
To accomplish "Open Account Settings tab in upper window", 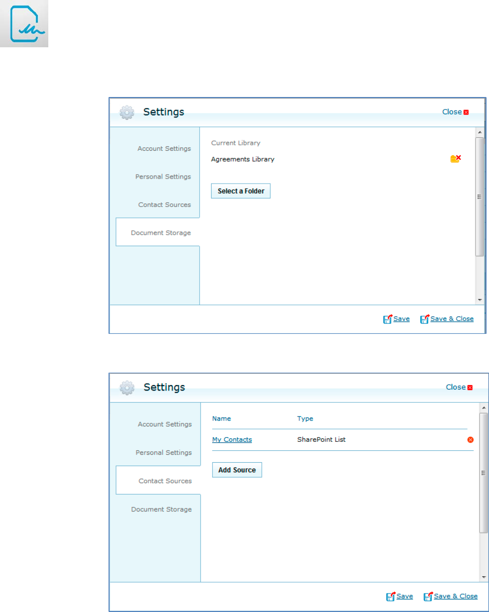I will [164, 149].
